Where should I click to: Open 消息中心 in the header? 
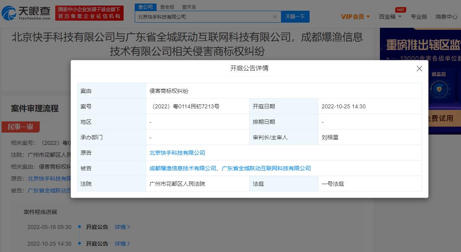[446, 17]
